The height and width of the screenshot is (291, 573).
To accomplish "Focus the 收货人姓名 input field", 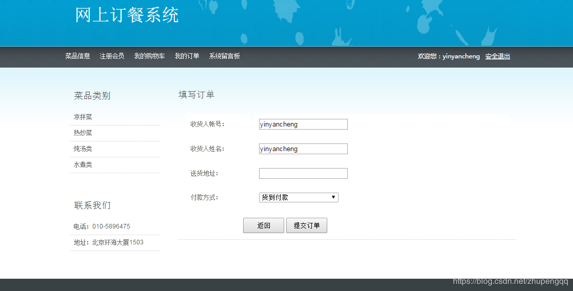I will pos(303,149).
